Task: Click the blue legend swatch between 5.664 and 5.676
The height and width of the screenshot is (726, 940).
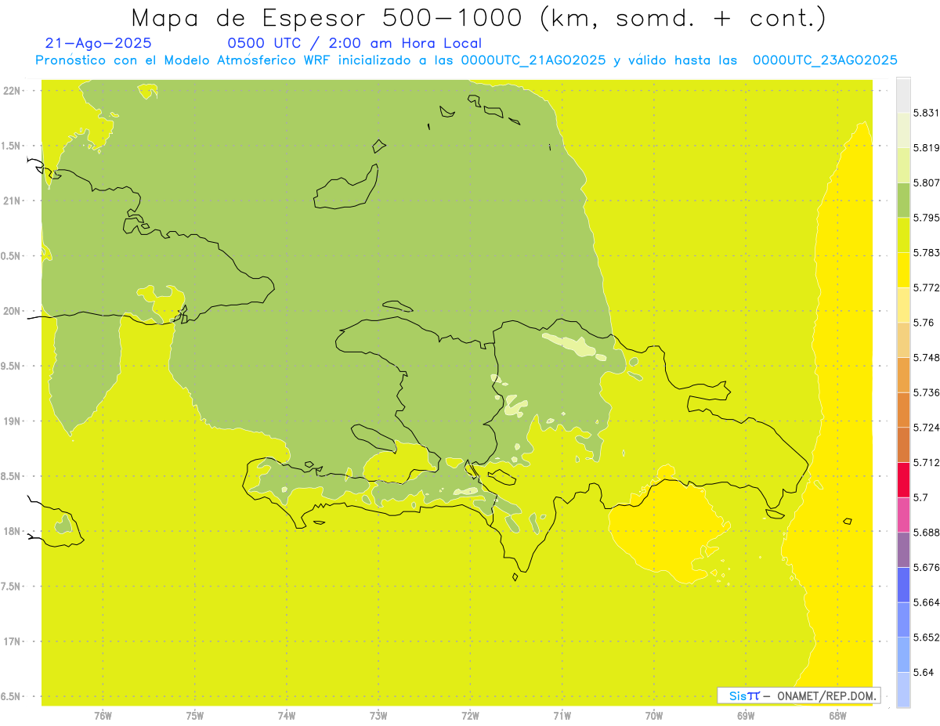Action: 903,585
